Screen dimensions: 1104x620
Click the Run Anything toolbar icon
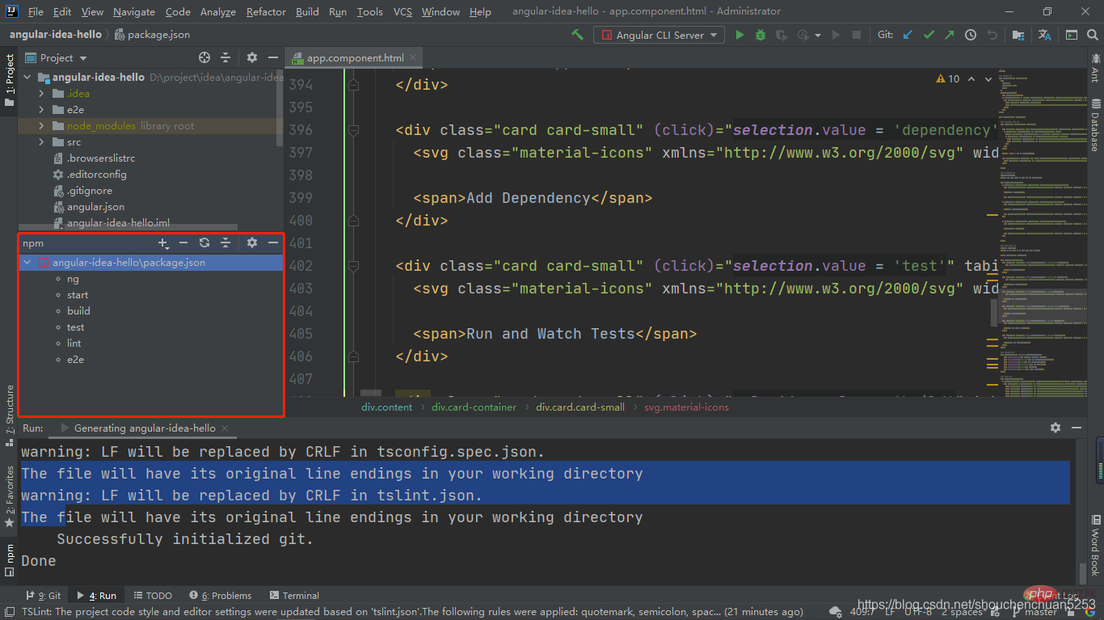[1072, 35]
